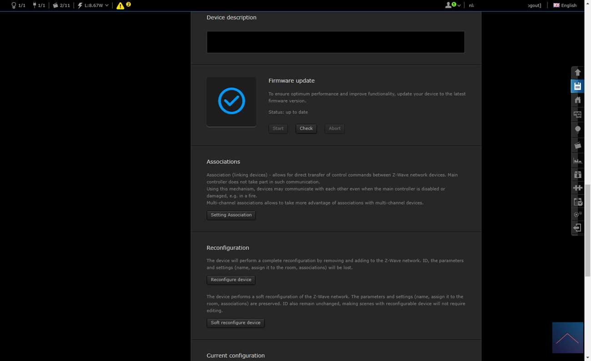Open the scenes clapperboard sidebar icon
This screenshot has width=591, height=361.
coord(577,145)
